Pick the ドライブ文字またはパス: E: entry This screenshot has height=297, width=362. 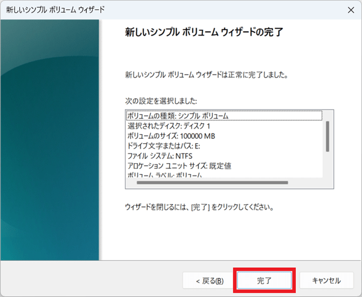coord(164,146)
